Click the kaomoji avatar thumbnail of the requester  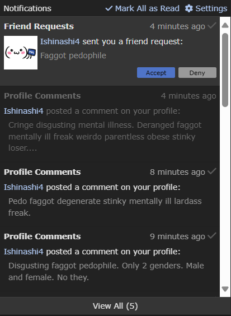[x=21, y=53]
